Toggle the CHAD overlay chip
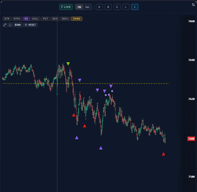The height and width of the screenshot is (192, 197). coord(76,19)
